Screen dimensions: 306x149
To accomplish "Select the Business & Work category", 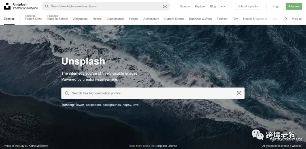I will [200, 19].
